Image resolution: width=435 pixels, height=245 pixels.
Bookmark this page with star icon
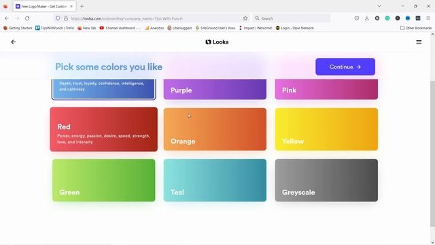(x=245, y=18)
